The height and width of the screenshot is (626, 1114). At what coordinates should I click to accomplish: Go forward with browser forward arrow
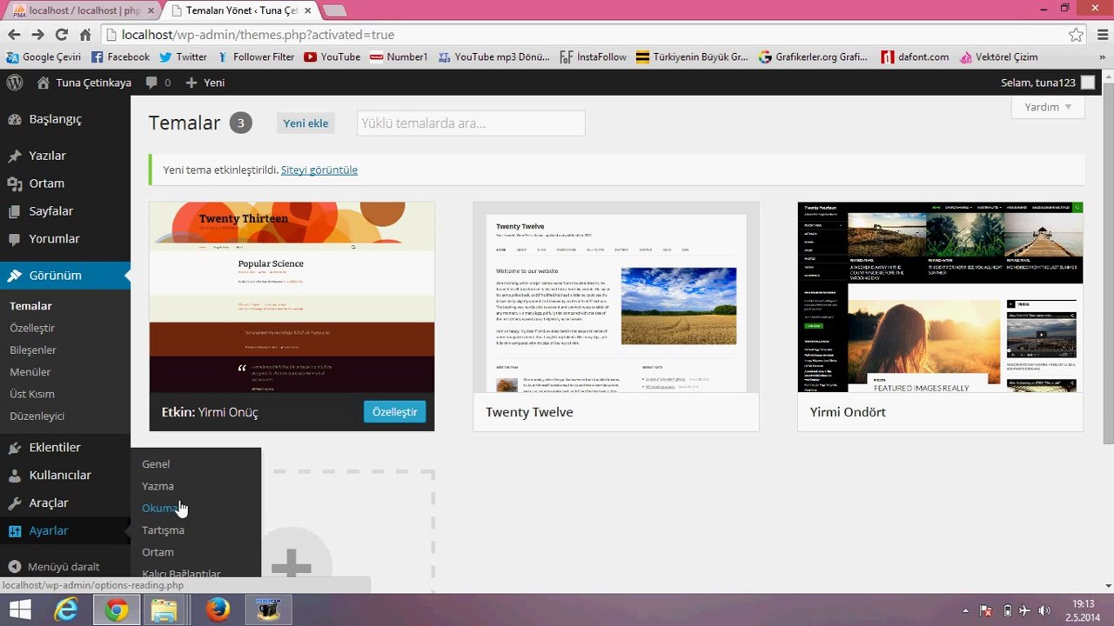37,35
